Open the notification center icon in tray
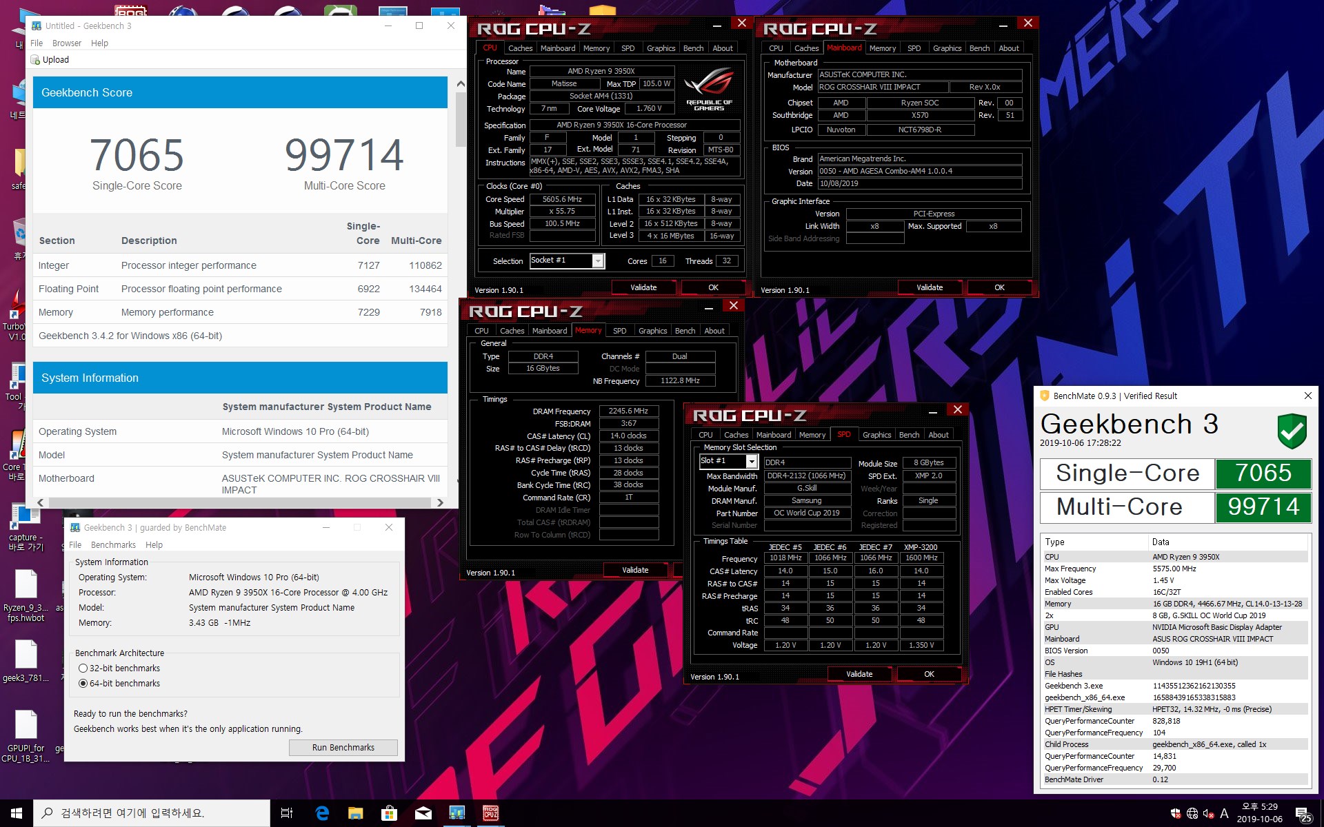 click(x=1303, y=814)
